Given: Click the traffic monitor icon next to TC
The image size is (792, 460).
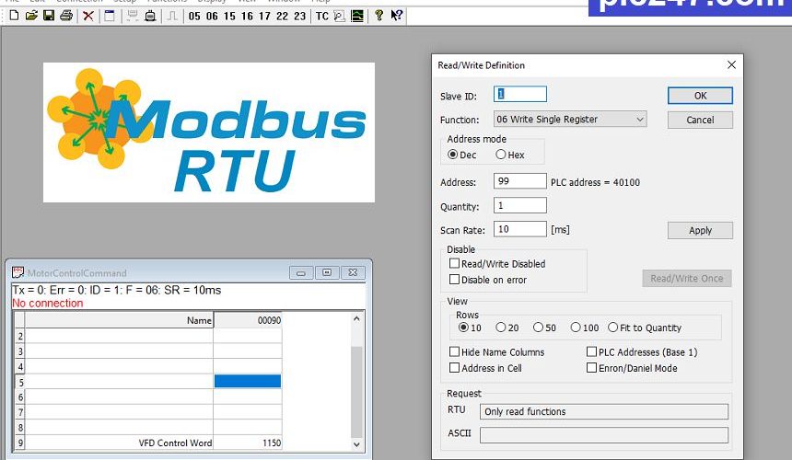Looking at the screenshot, I should [340, 17].
